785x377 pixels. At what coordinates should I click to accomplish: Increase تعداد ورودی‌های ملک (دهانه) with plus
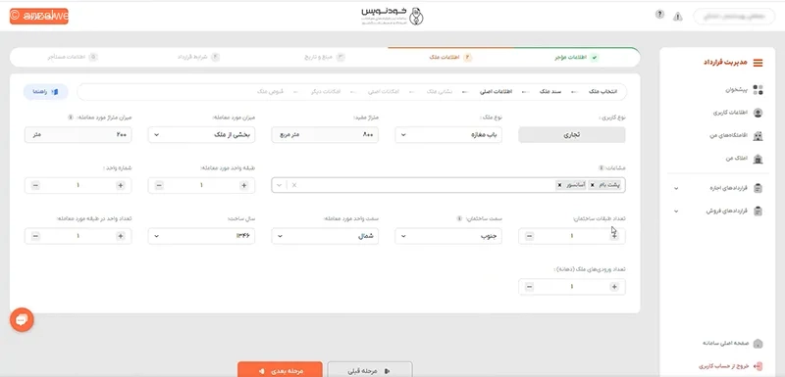pyautogui.click(x=614, y=287)
